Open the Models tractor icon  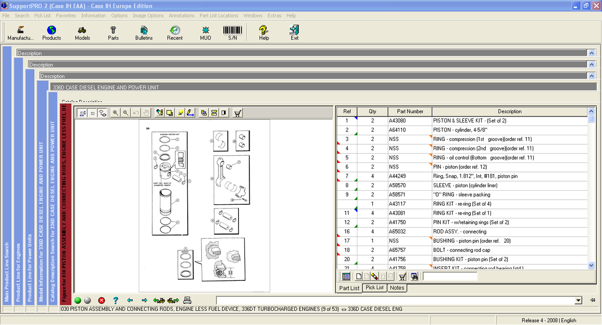pyautogui.click(x=82, y=33)
